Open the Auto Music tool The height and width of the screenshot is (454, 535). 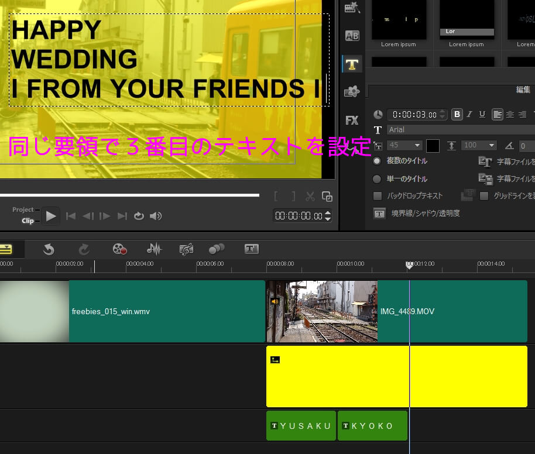186,249
